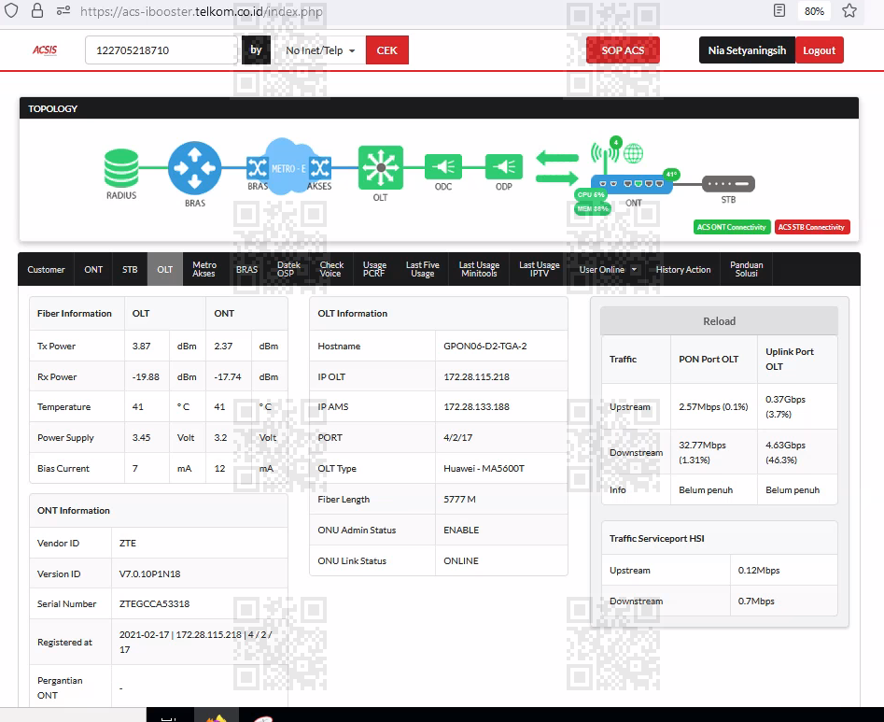Click the ODC icon in topology
This screenshot has height=722, width=884.
(x=443, y=167)
